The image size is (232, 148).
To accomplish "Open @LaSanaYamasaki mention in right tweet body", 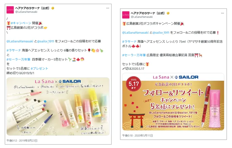I will click(135, 33).
